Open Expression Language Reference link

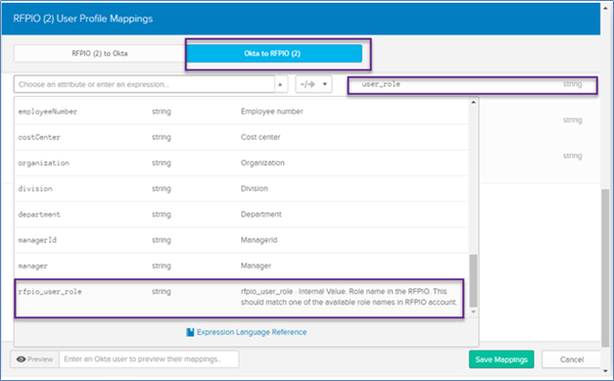point(252,332)
